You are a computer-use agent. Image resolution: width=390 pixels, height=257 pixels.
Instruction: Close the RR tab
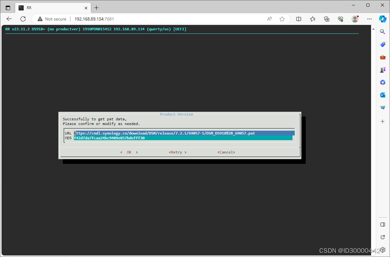point(86,8)
